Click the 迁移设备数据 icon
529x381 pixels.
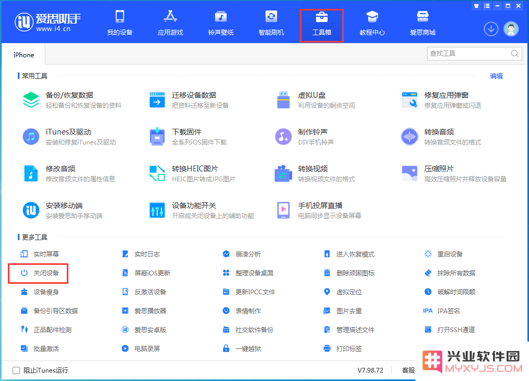[157, 100]
